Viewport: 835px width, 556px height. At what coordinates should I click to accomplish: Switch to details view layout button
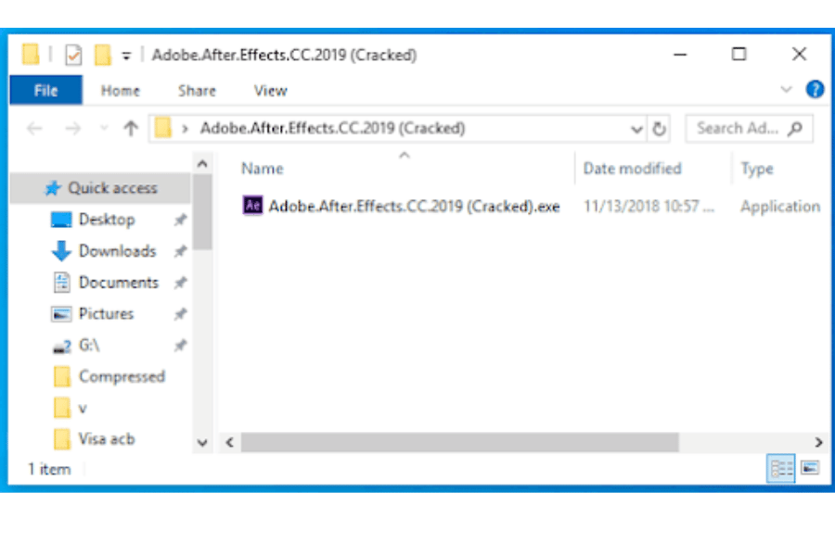pos(780,468)
